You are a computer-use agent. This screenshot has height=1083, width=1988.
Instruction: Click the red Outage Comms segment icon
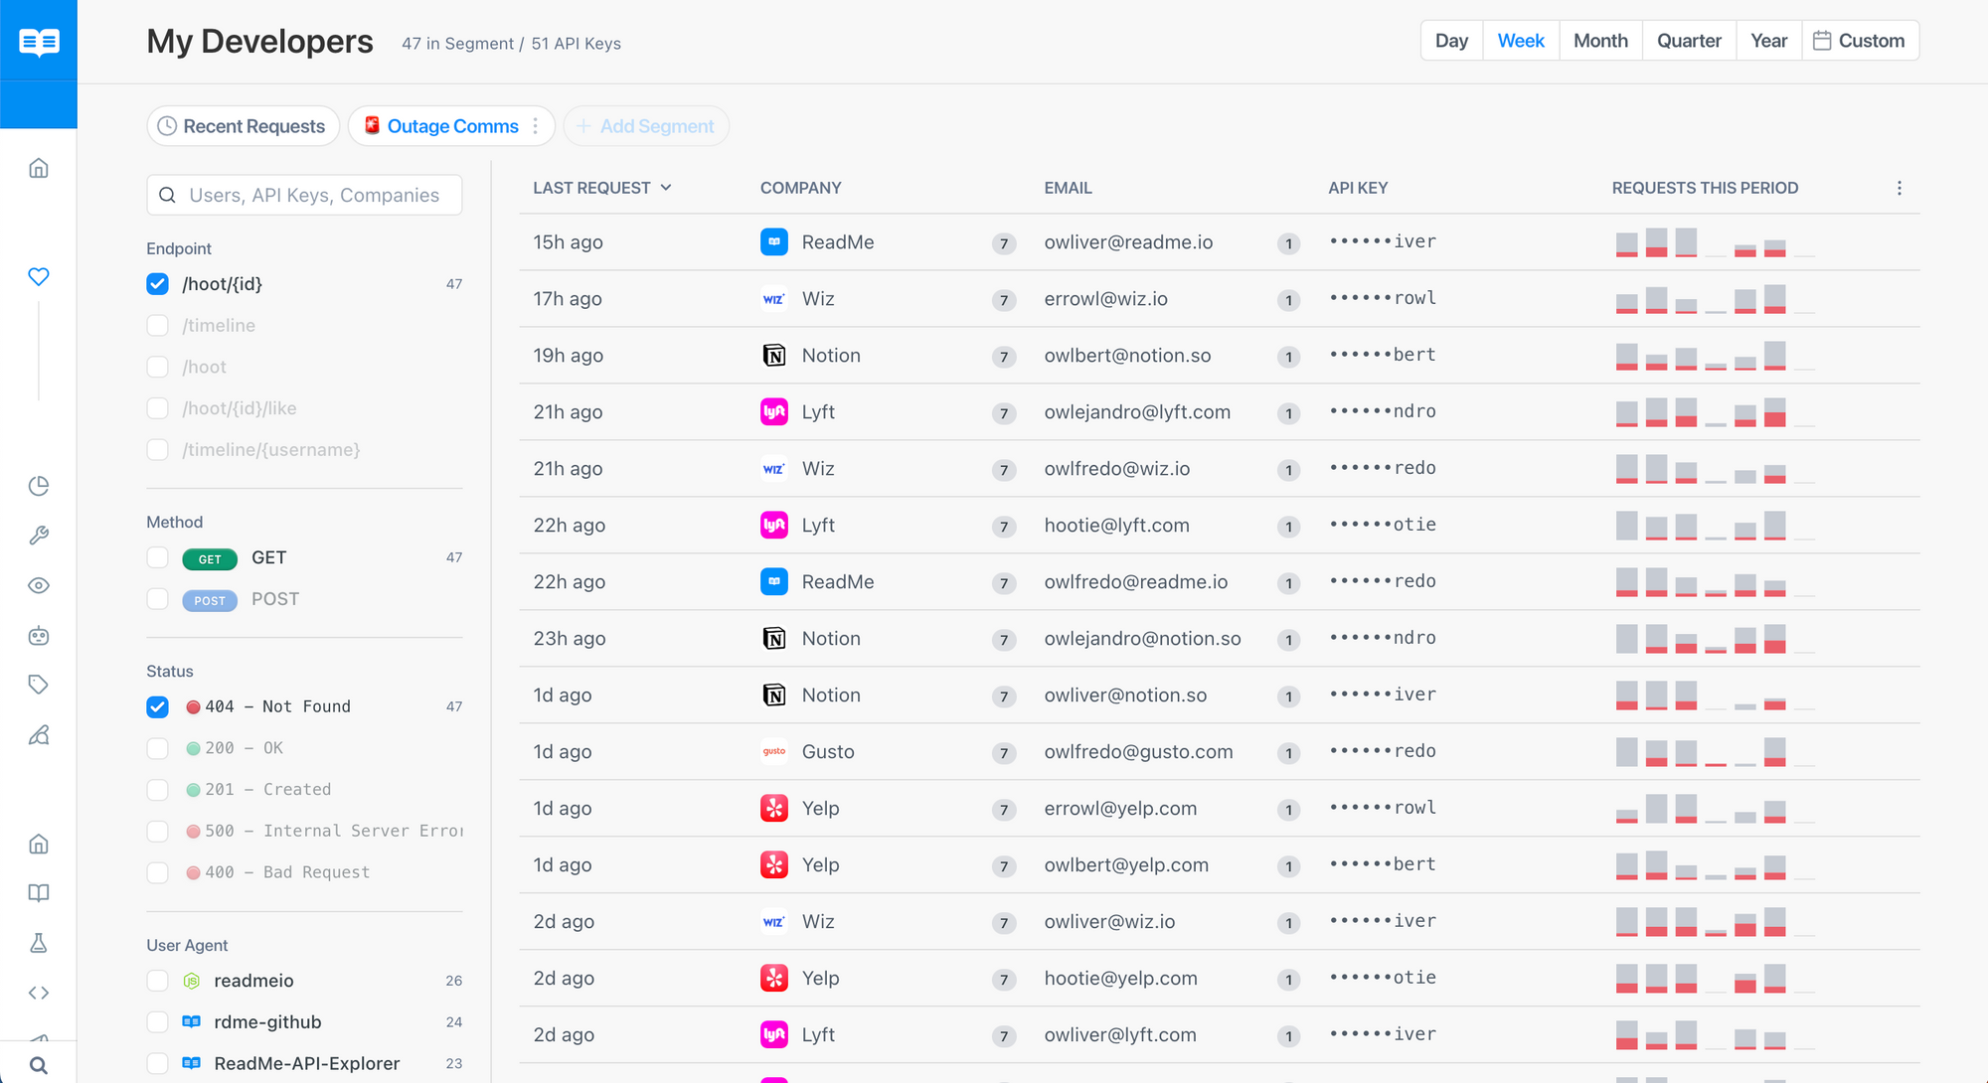click(x=372, y=125)
